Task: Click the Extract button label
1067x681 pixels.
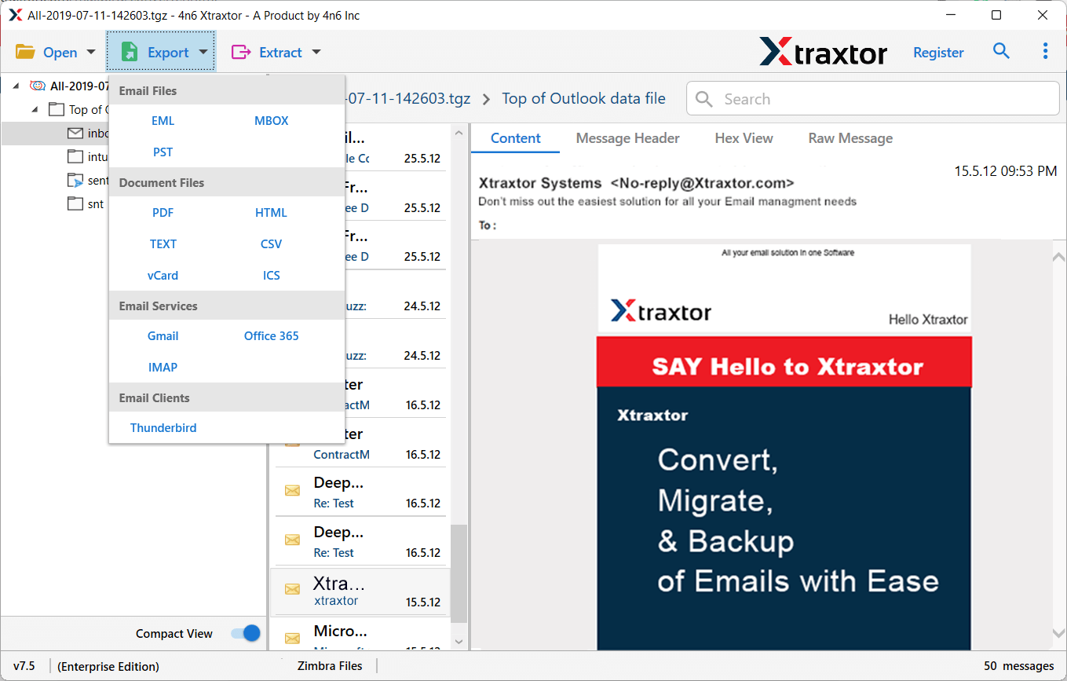Action: click(x=280, y=53)
